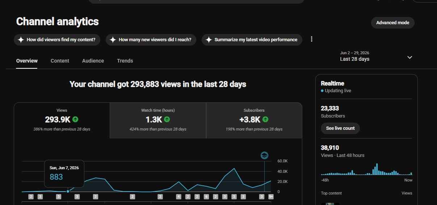Click the 3 badge just before the 9+ badge
437x205 pixels.
[x=262, y=197]
